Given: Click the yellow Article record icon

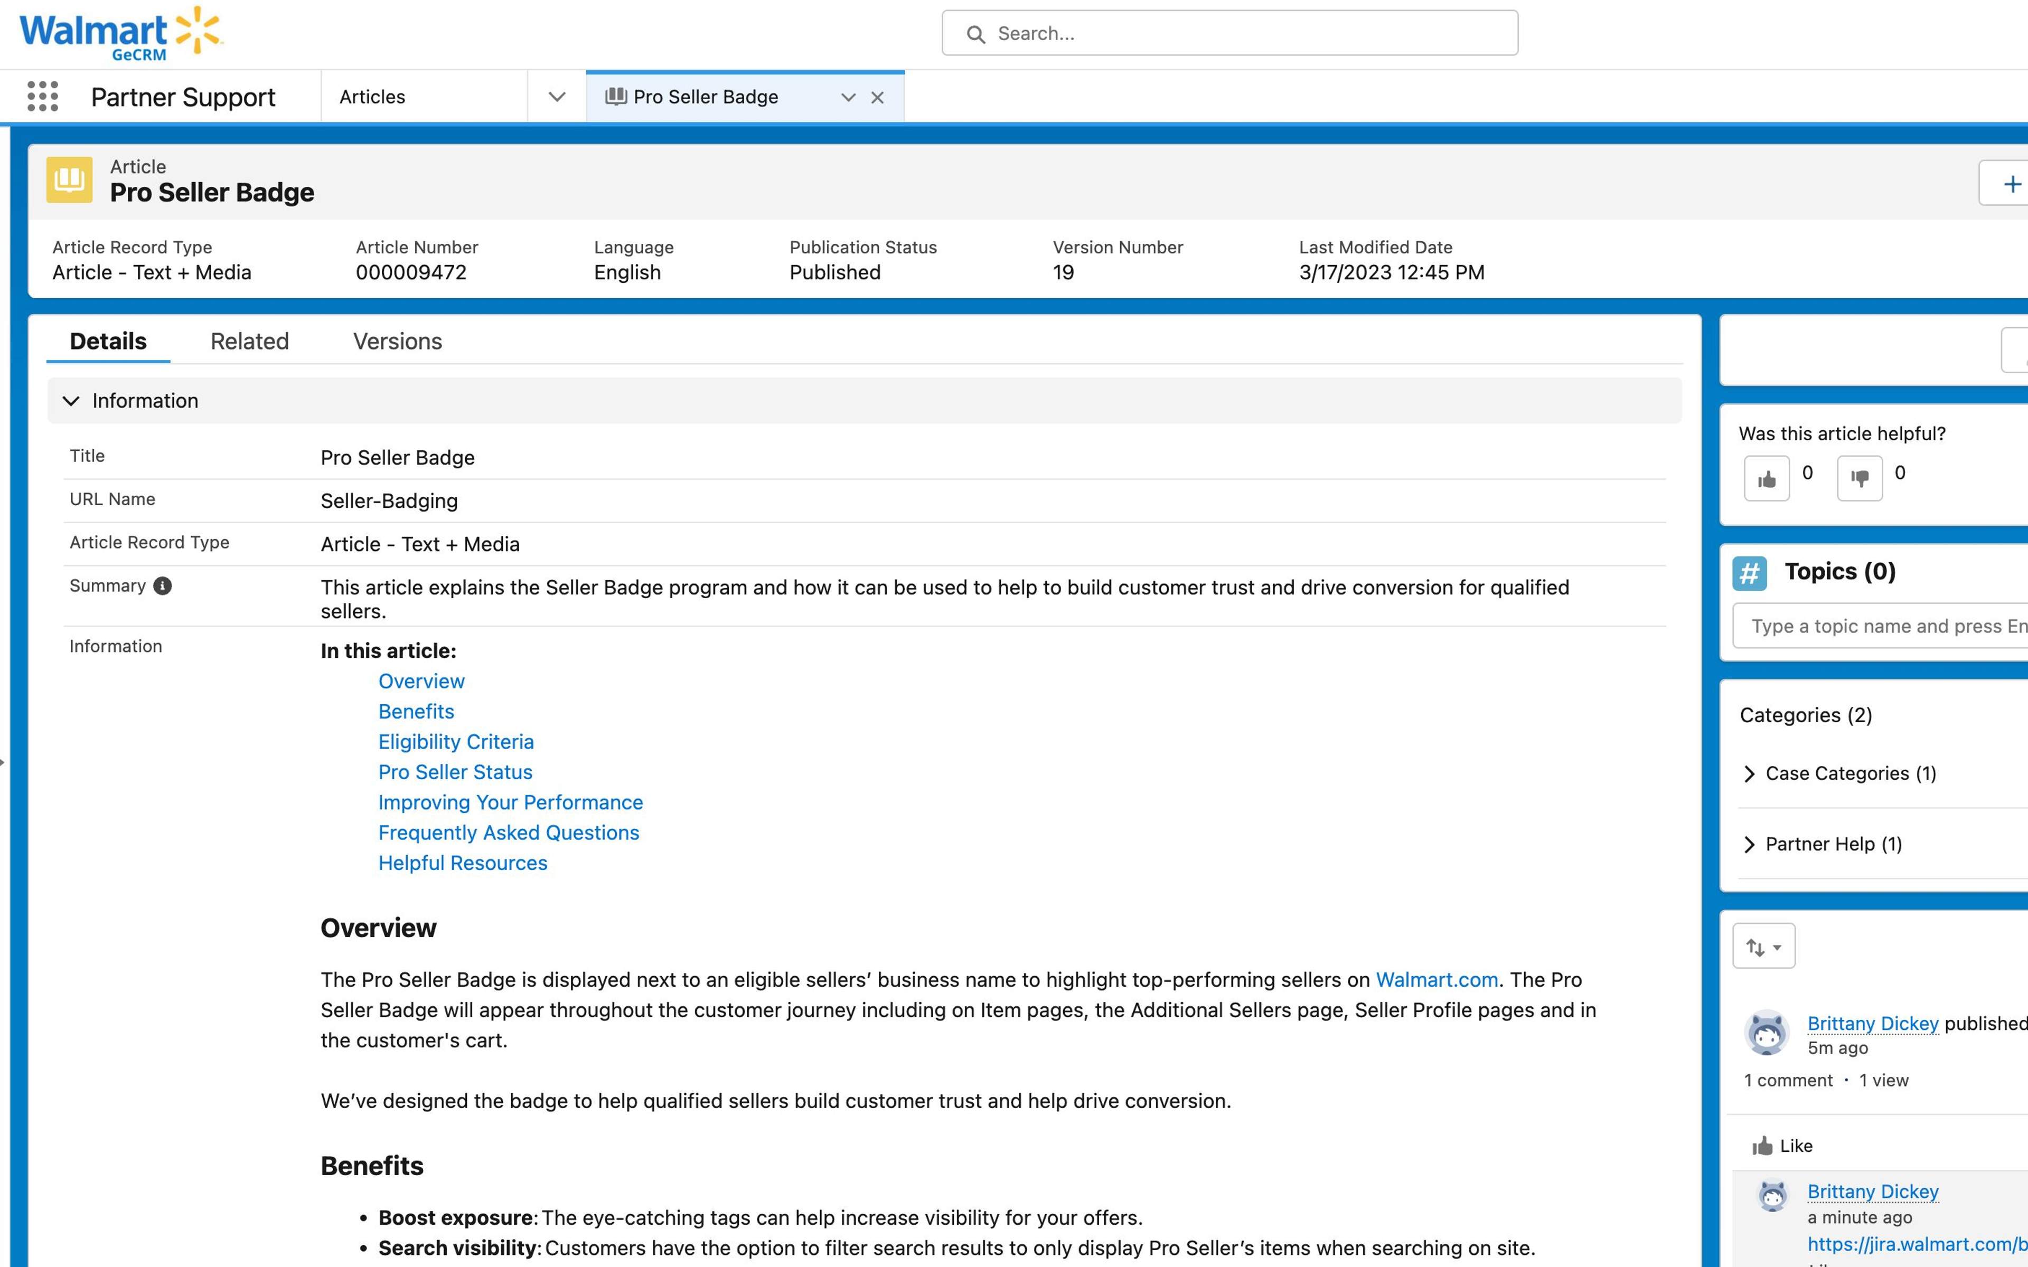Looking at the screenshot, I should tap(70, 179).
